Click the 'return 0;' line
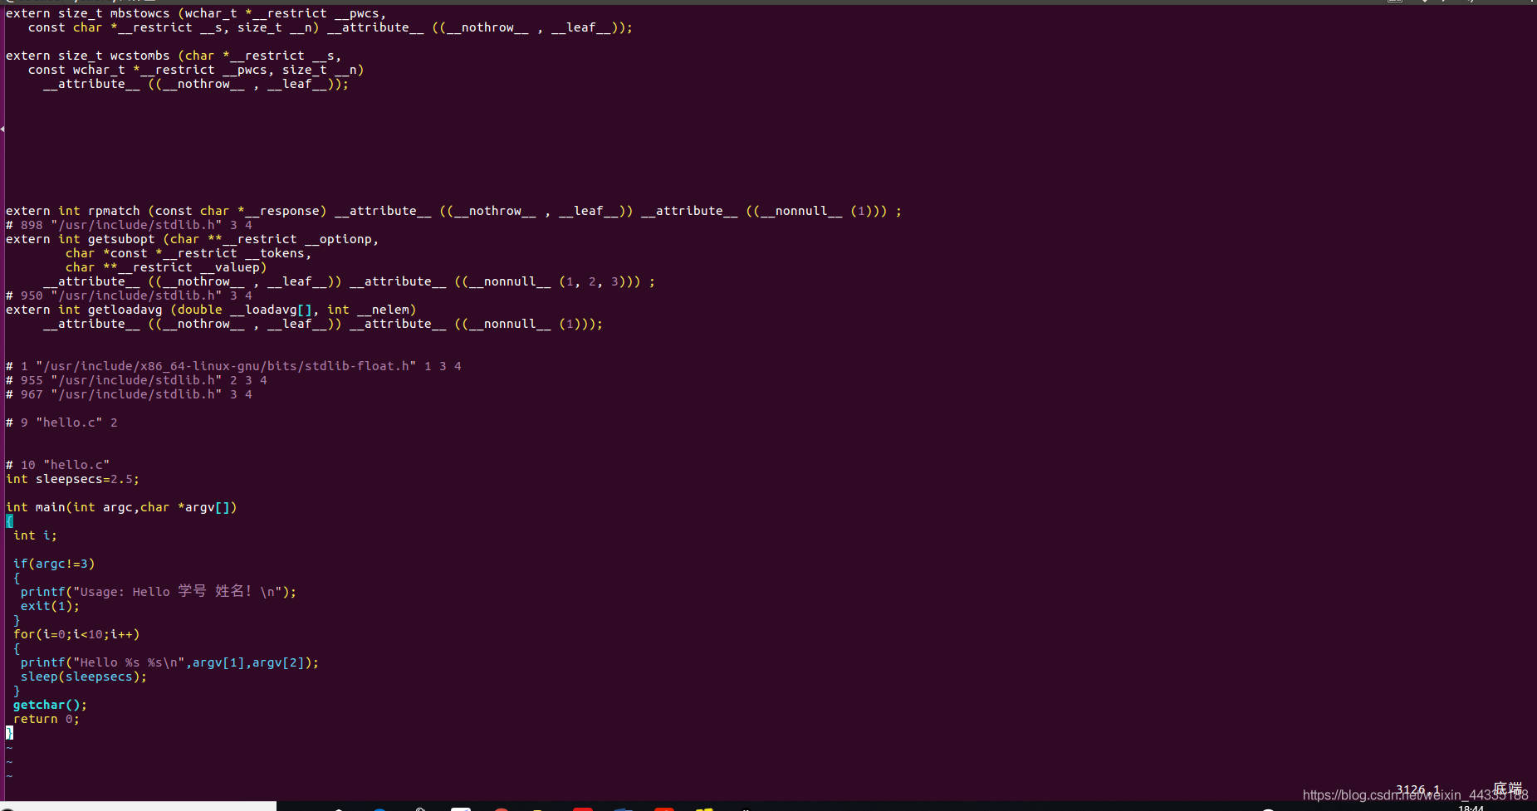This screenshot has width=1537, height=811. pos(47,719)
